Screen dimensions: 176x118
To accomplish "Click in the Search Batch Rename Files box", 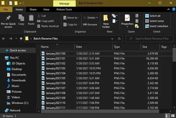I will pyautogui.click(x=150, y=39).
